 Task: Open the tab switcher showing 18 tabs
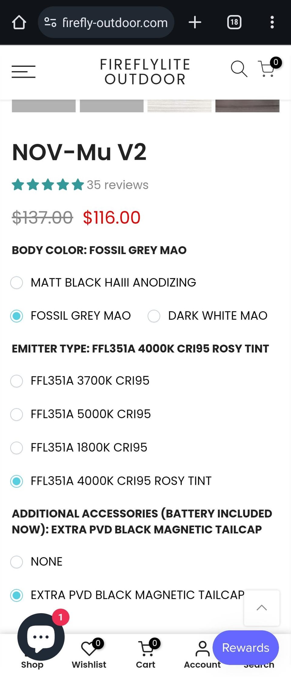234,22
